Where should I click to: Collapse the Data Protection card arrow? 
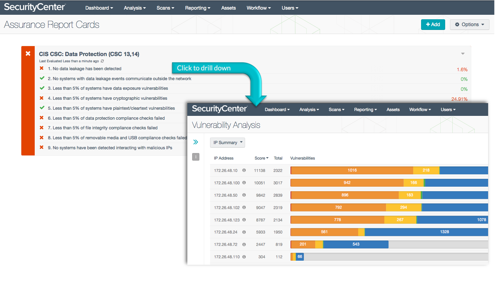coord(463,54)
